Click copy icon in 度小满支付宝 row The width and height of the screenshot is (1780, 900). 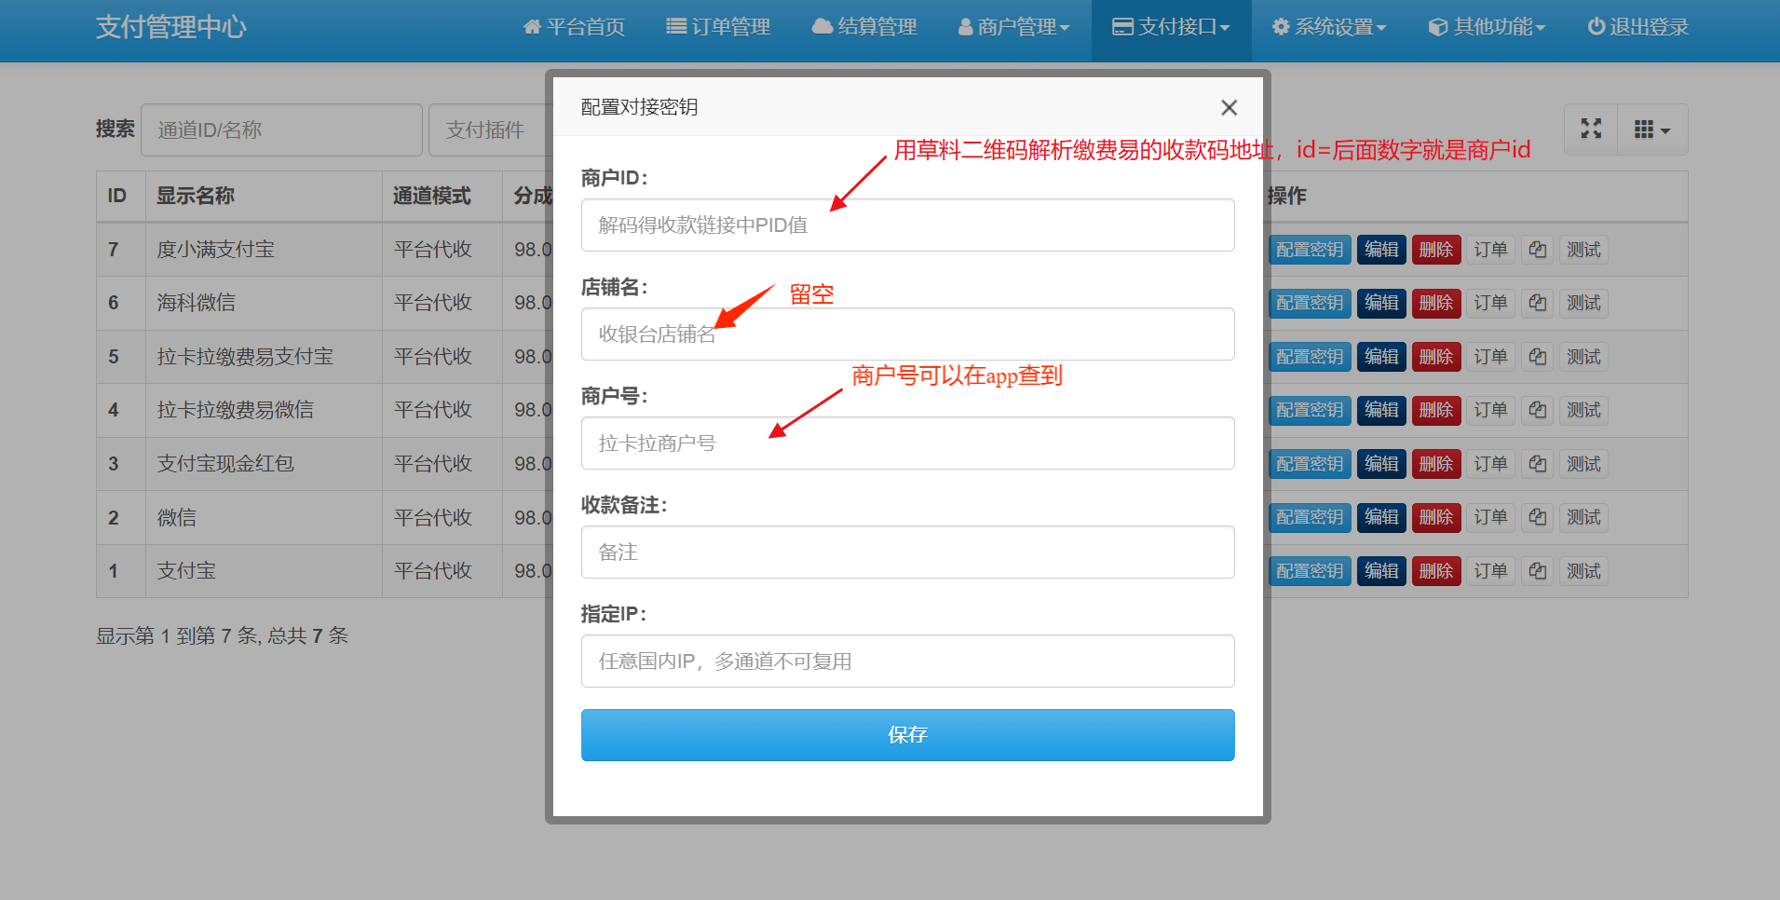point(1537,250)
